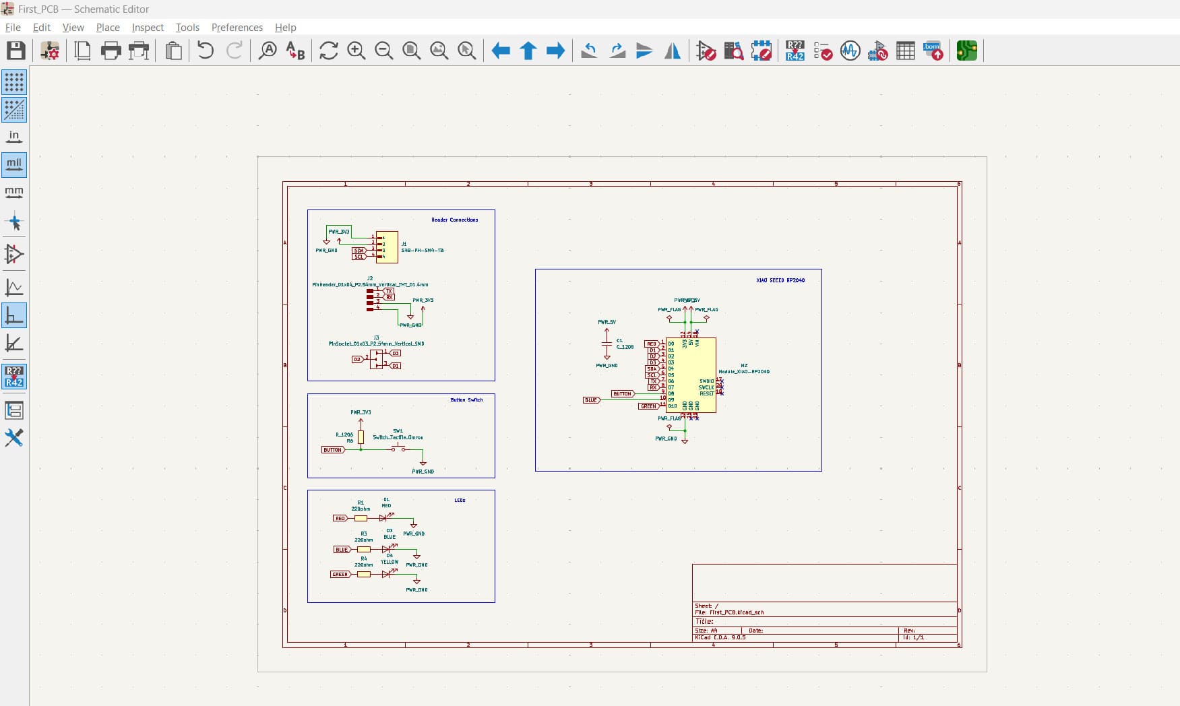
Task: Enable the full-window crosshair cursor
Action: point(15,221)
